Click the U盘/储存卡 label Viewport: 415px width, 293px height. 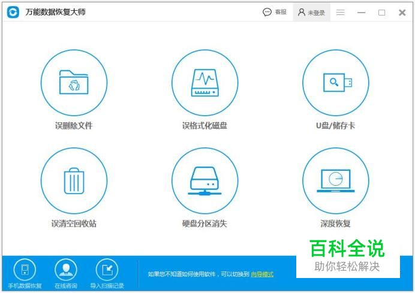coord(336,126)
